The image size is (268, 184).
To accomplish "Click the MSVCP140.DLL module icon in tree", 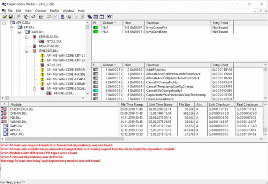I will [x=35, y=46].
